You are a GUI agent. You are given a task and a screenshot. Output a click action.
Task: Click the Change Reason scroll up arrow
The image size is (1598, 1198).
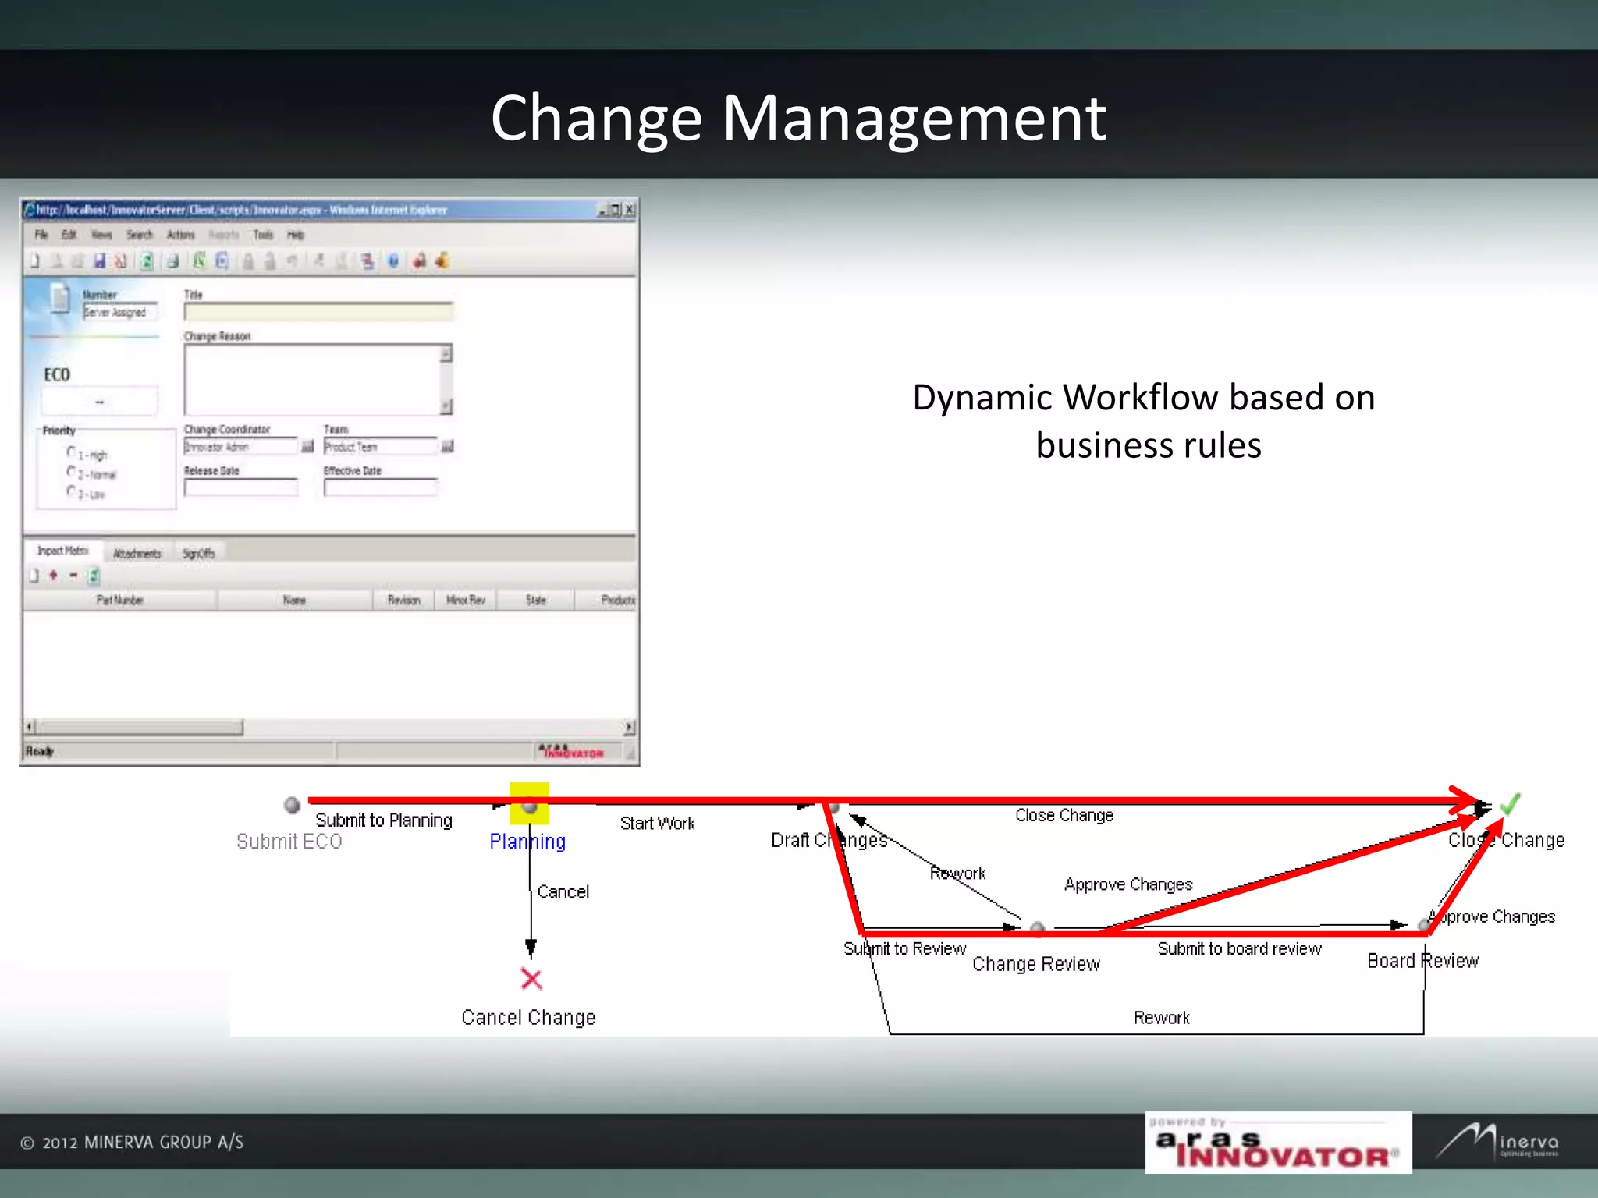click(x=446, y=353)
